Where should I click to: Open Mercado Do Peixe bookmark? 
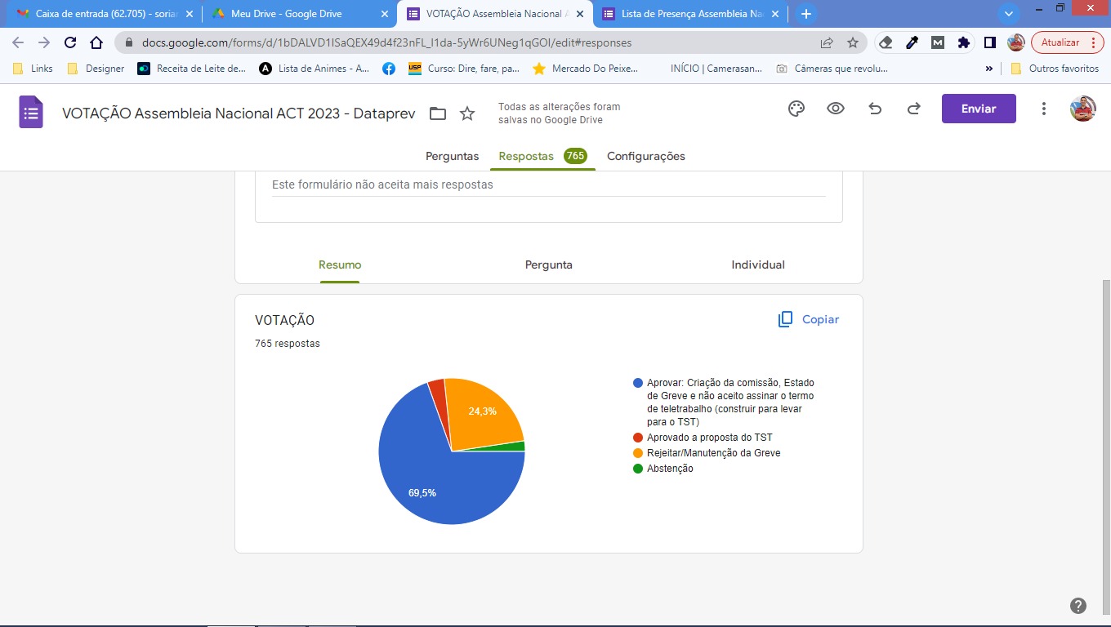(586, 69)
